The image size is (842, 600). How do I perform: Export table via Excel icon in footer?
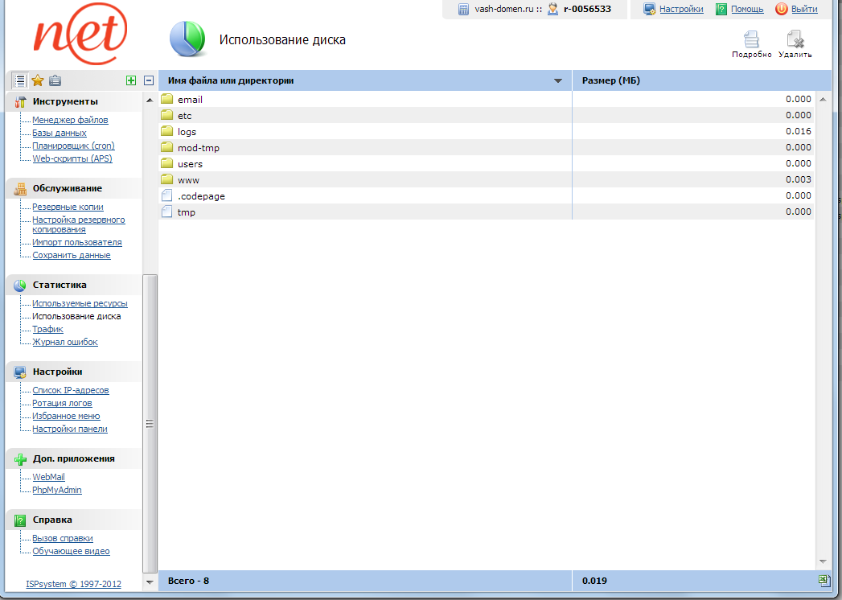[823, 580]
